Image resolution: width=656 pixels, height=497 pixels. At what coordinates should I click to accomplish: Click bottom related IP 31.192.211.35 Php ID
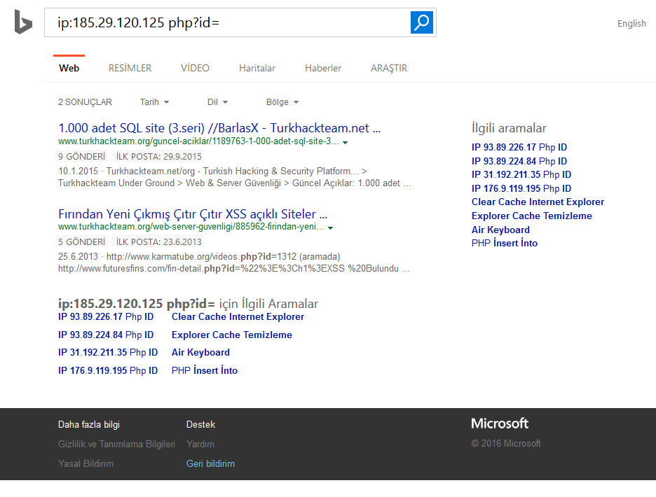pos(108,352)
